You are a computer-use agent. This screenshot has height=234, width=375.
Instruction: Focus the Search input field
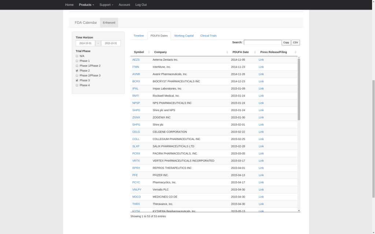[263, 42]
